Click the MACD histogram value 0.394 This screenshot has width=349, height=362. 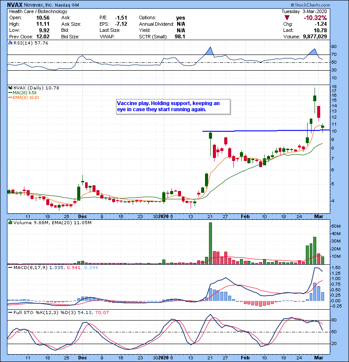[91, 268]
